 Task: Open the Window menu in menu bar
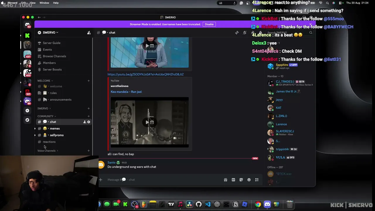(44, 3)
